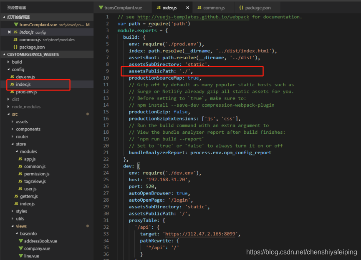
Task: Expand the build folder
Action: (8, 62)
